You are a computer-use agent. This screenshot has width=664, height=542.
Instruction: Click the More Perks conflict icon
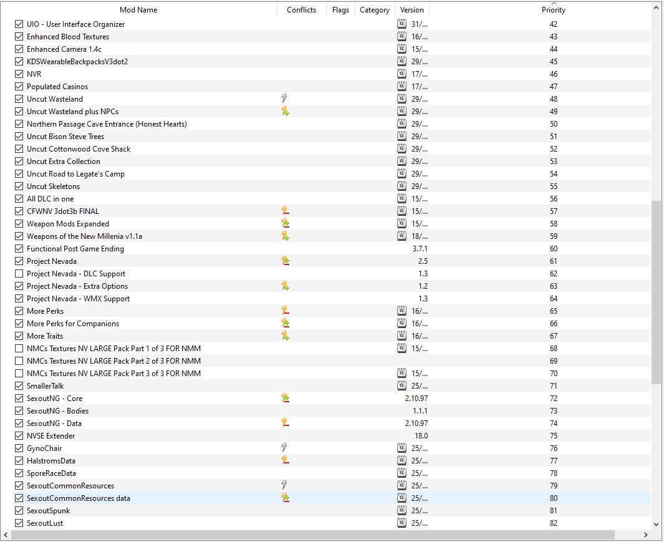285,311
